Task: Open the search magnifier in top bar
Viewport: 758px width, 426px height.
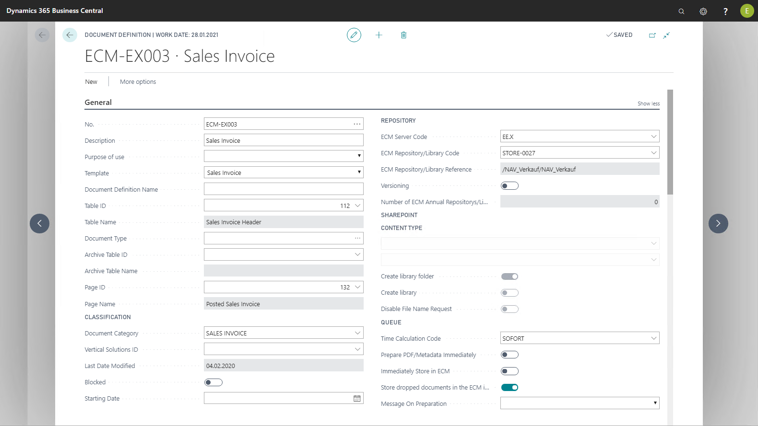Action: pos(681,11)
